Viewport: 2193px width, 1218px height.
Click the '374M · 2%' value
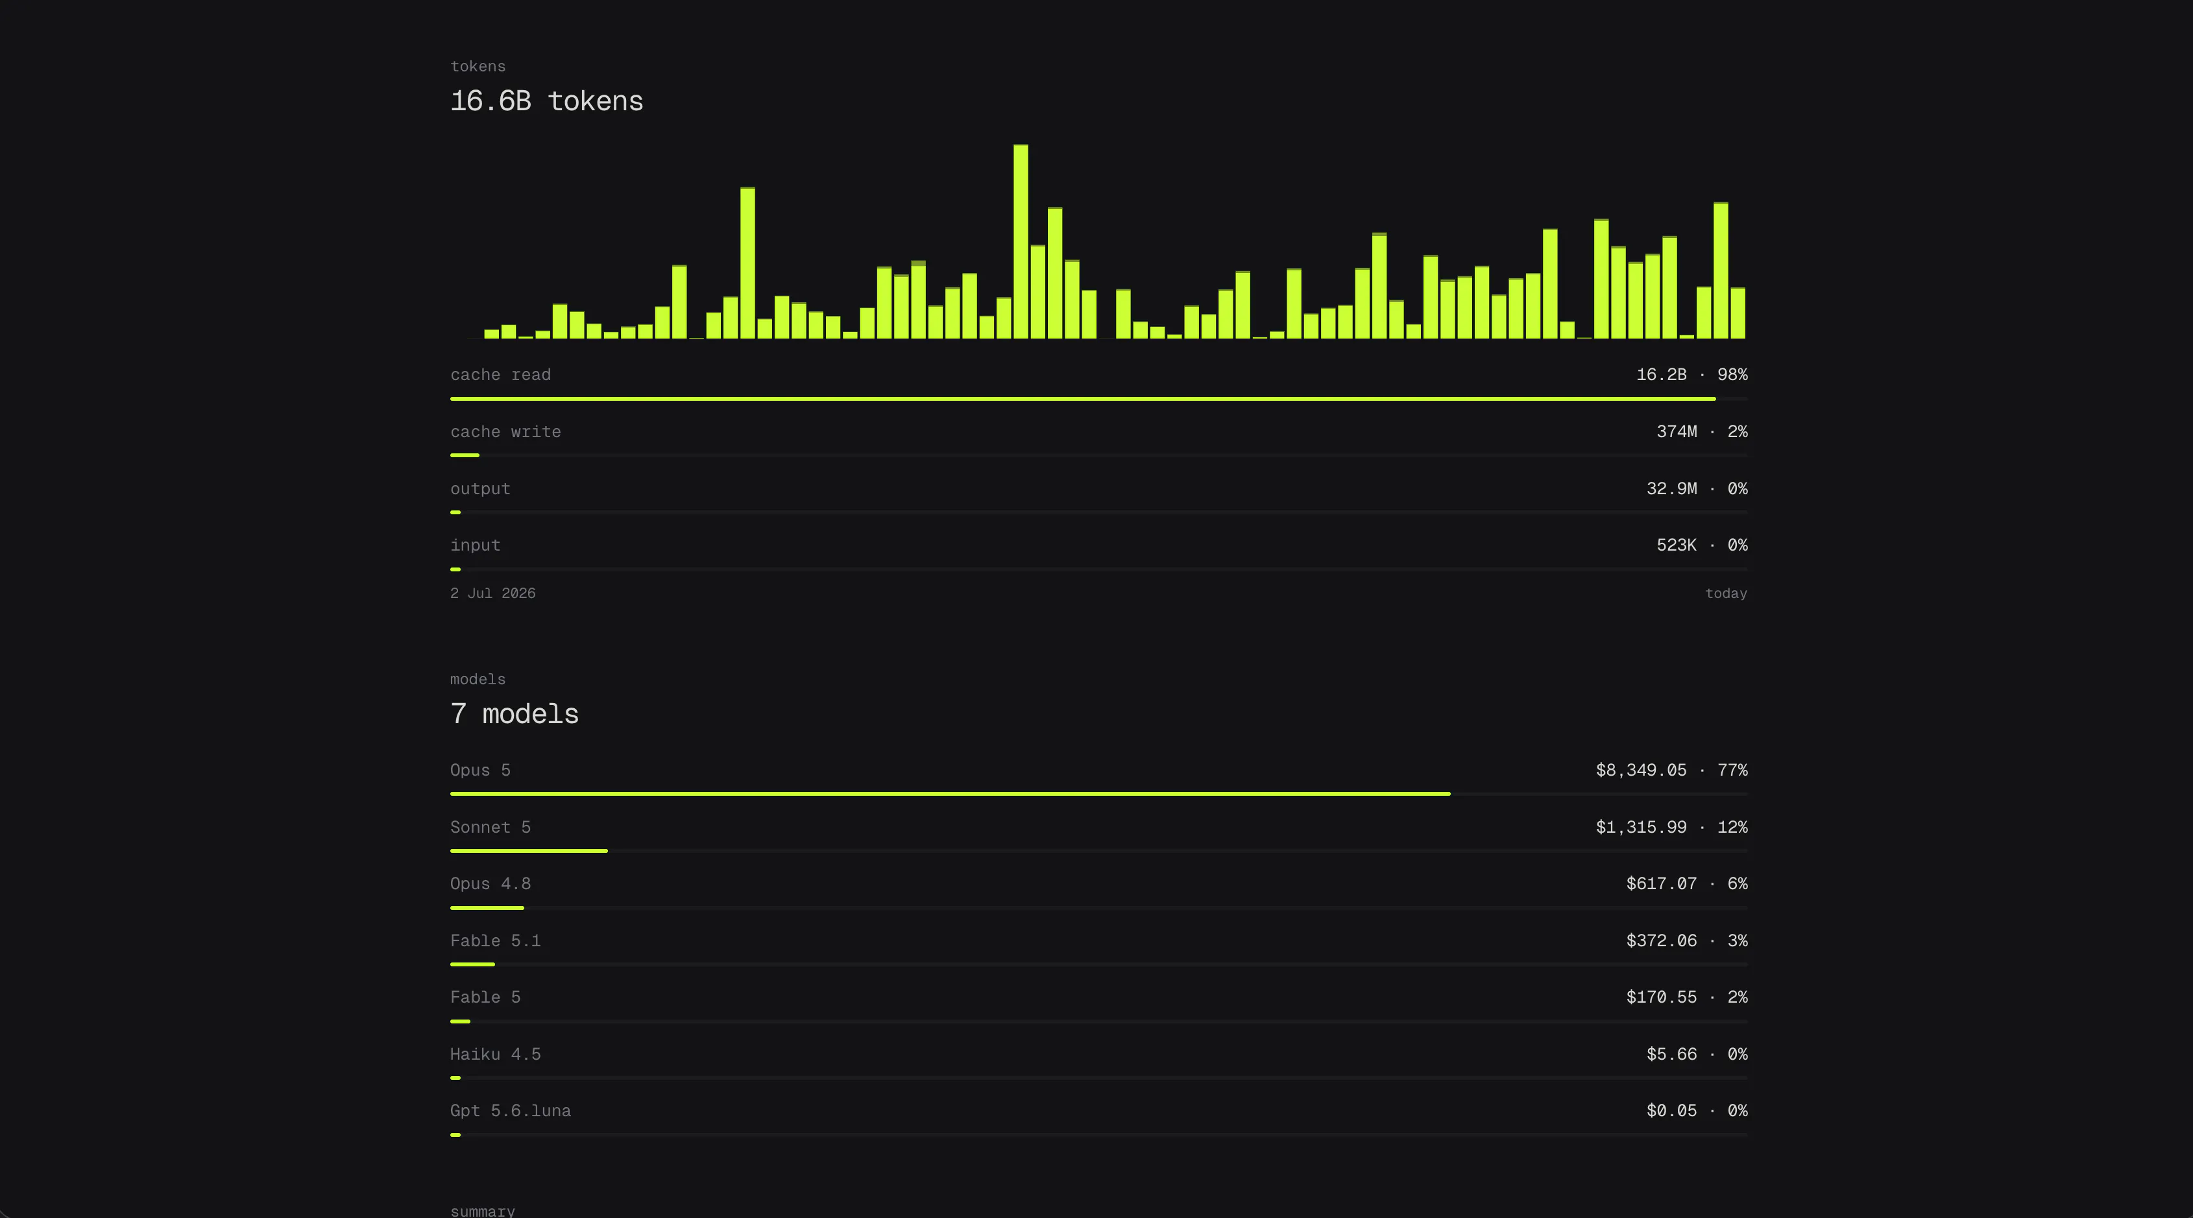click(x=1702, y=431)
